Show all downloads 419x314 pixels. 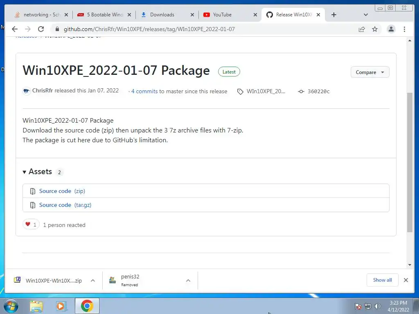point(383,280)
